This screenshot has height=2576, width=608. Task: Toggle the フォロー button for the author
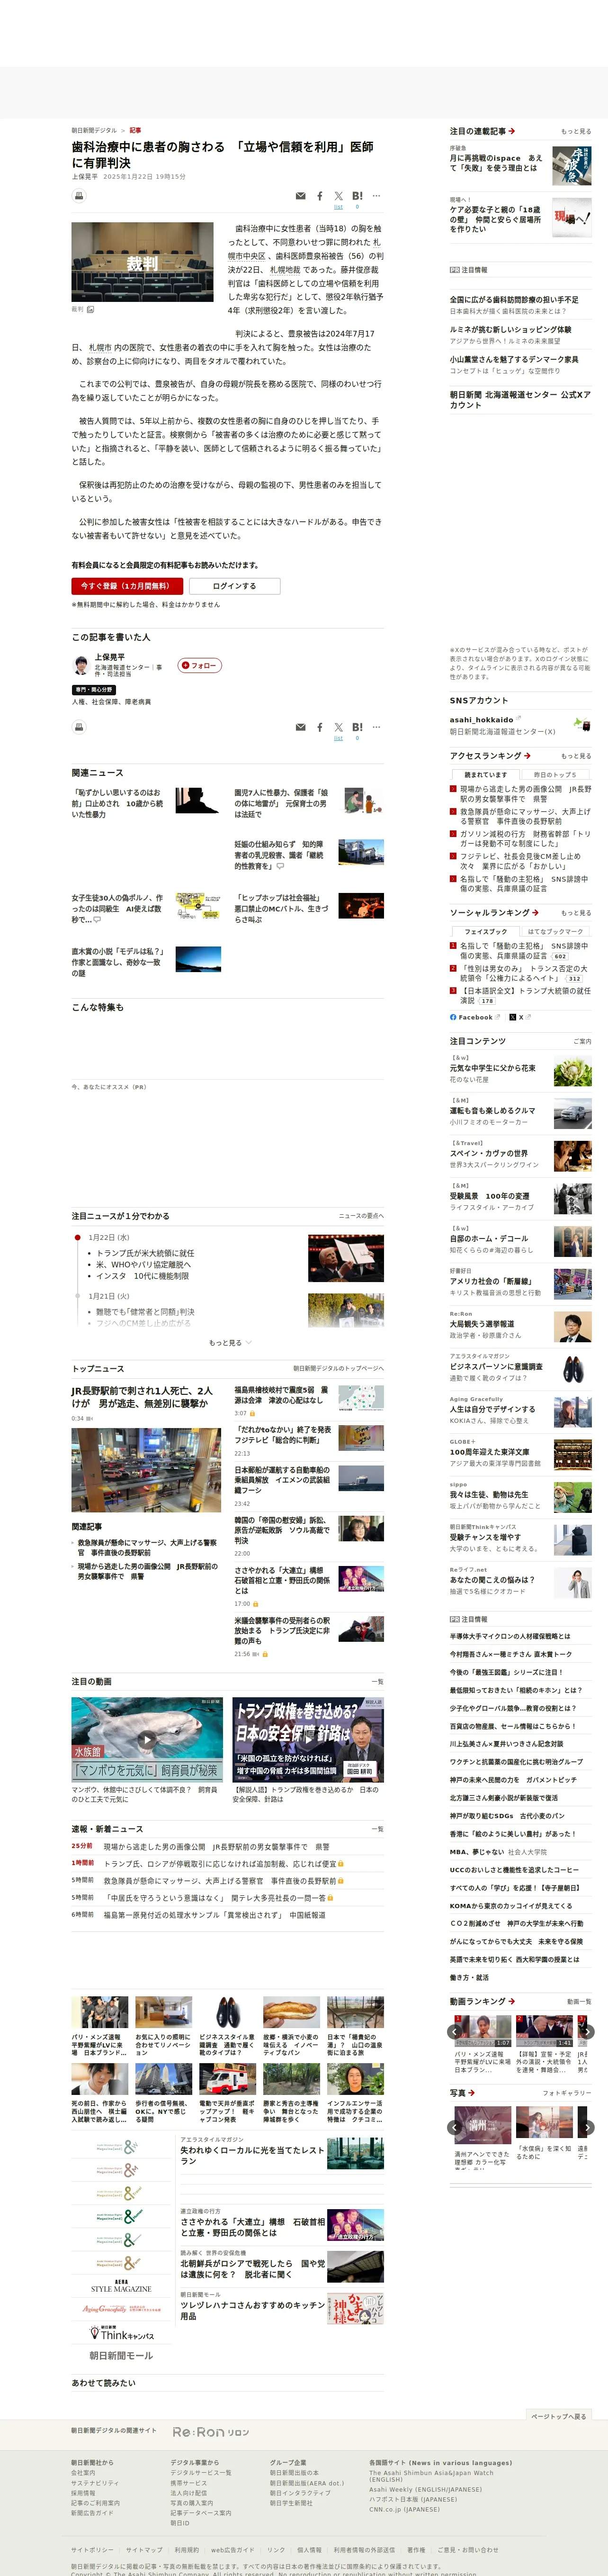coord(200,665)
